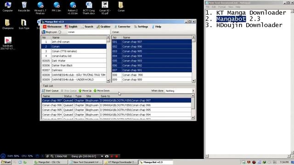Viewport: 294px width, 165px height.
Task: Click Stop Queue button
Action: pos(68,91)
